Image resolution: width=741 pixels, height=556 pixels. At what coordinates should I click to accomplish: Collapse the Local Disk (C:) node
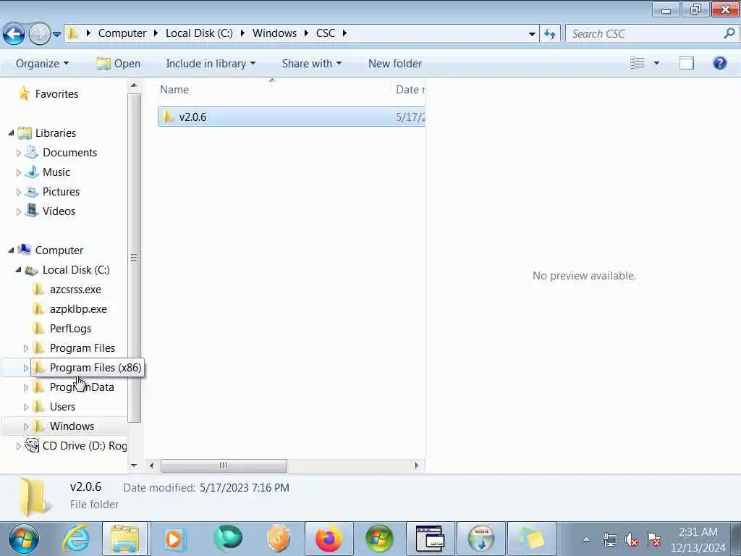(18, 270)
